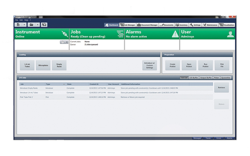
Task: Click the plug icon in Instrument panel
Action: click(x=65, y=34)
